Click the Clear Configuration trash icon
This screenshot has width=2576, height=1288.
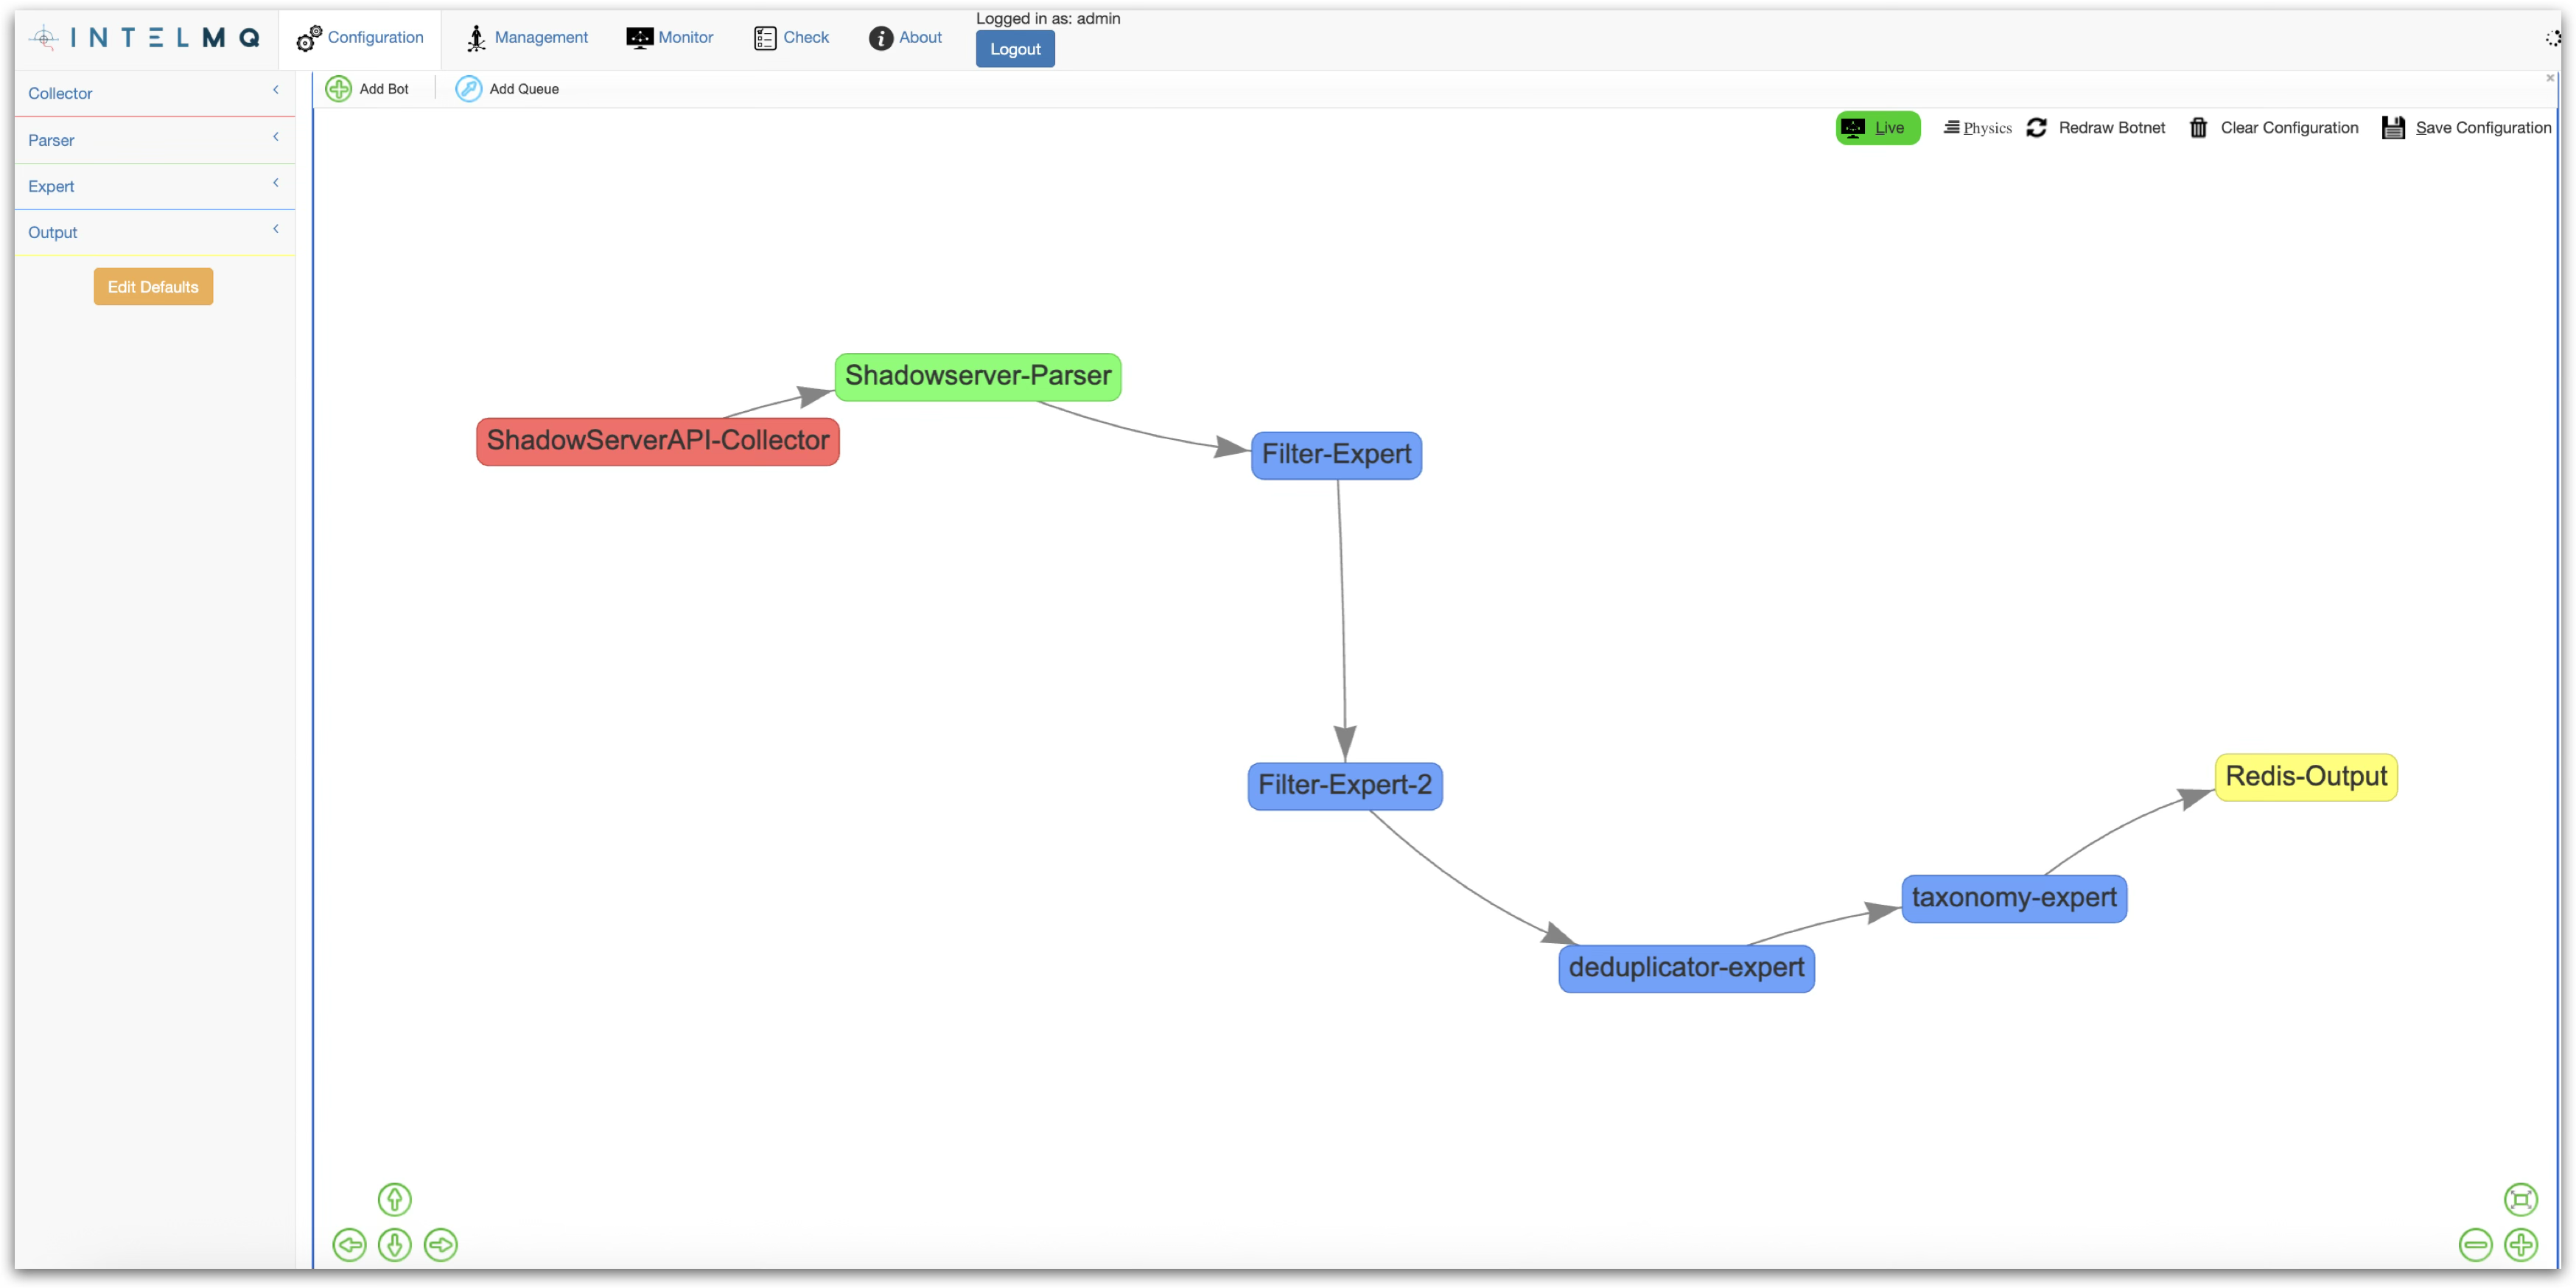[2198, 128]
